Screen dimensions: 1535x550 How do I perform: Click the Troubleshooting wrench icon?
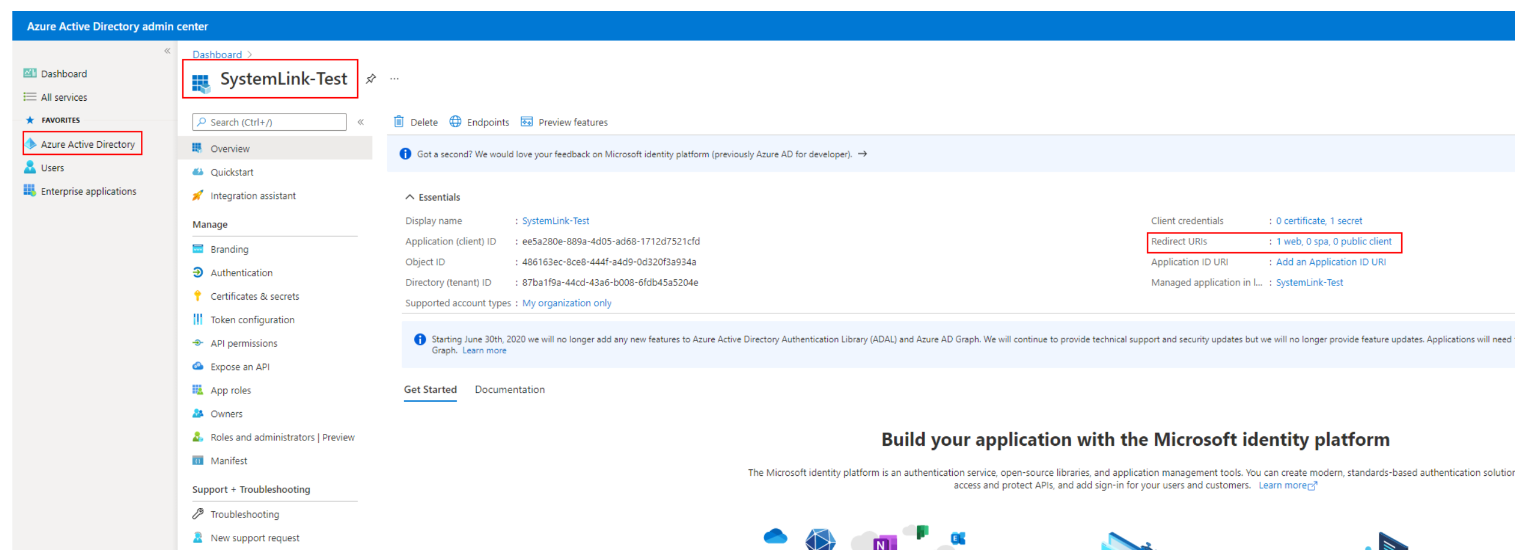point(198,513)
